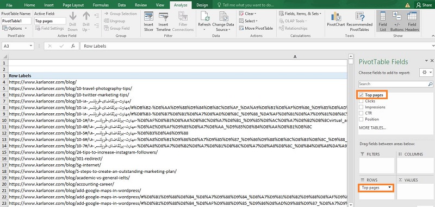Screen dimensions: 435x207
Task: Click the PivotTable Name input field
Action: 16,21
